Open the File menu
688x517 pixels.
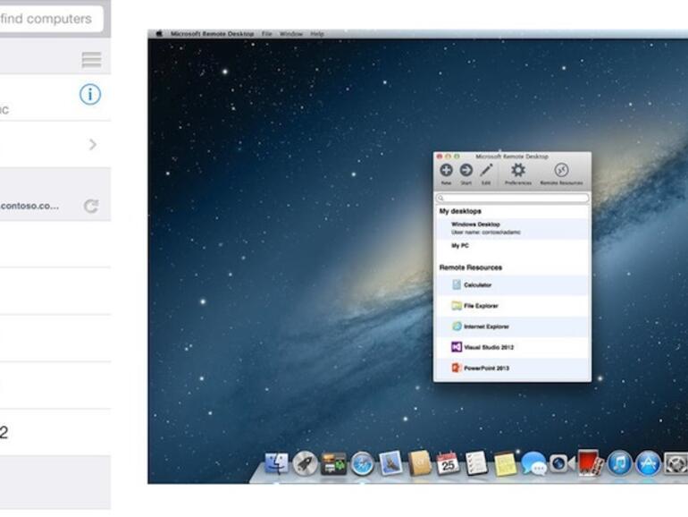coord(267,34)
